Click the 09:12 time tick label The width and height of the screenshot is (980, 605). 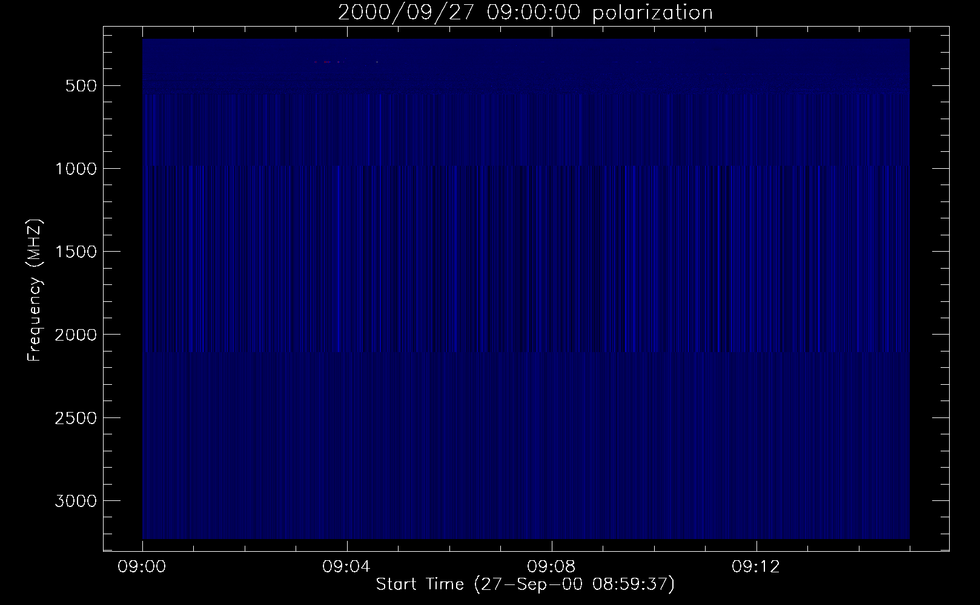pos(757,567)
